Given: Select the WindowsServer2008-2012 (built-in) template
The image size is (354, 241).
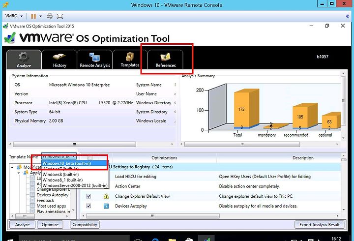Looking at the screenshot, I should pyautogui.click(x=75, y=185).
